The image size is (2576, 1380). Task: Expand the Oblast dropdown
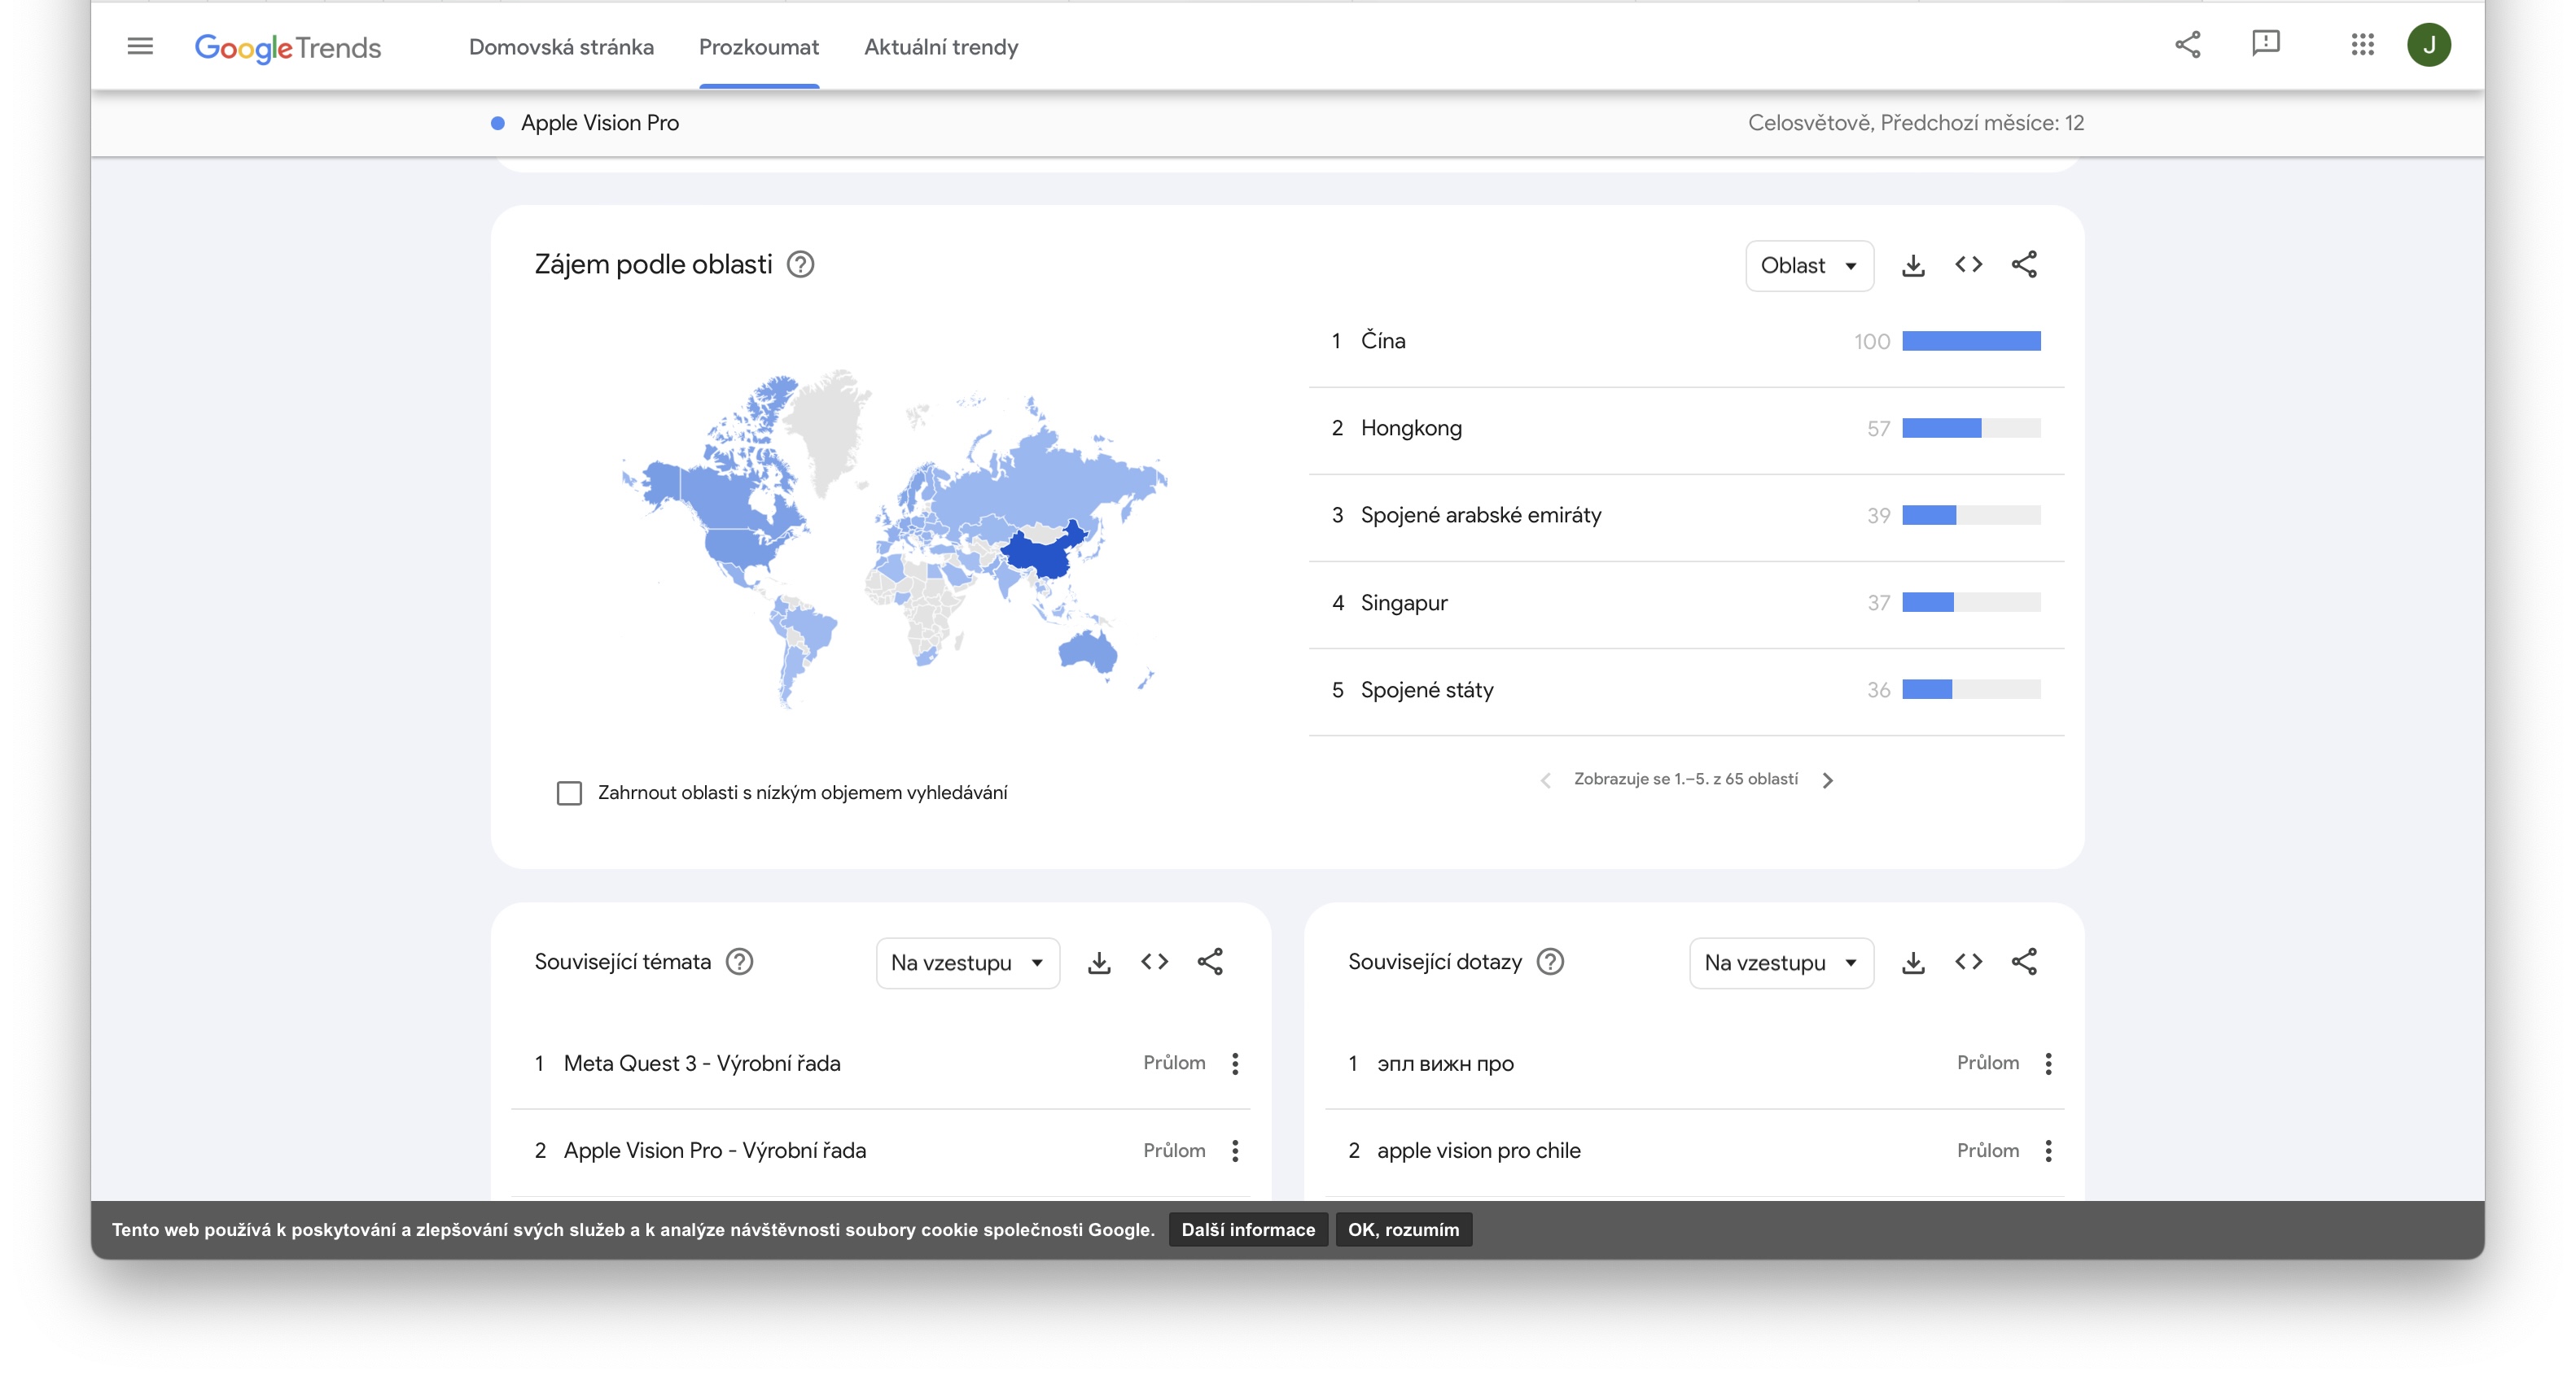[x=1808, y=266]
